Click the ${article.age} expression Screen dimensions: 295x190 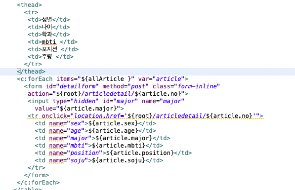coord(113,131)
